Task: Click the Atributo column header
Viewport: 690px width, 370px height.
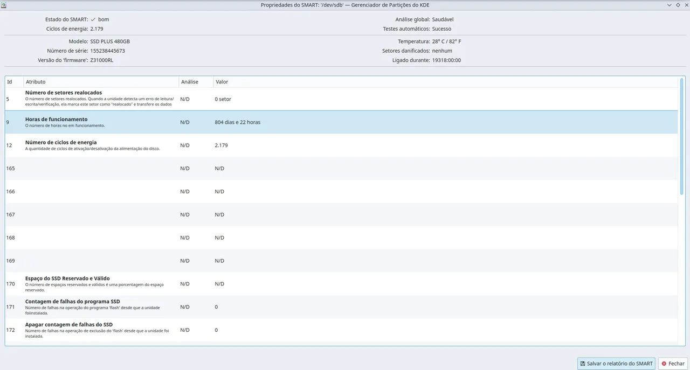Action: click(x=101, y=82)
